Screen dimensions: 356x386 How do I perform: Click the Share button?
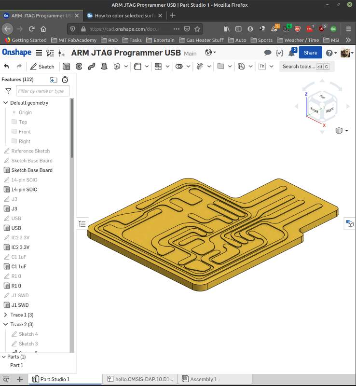310,53
